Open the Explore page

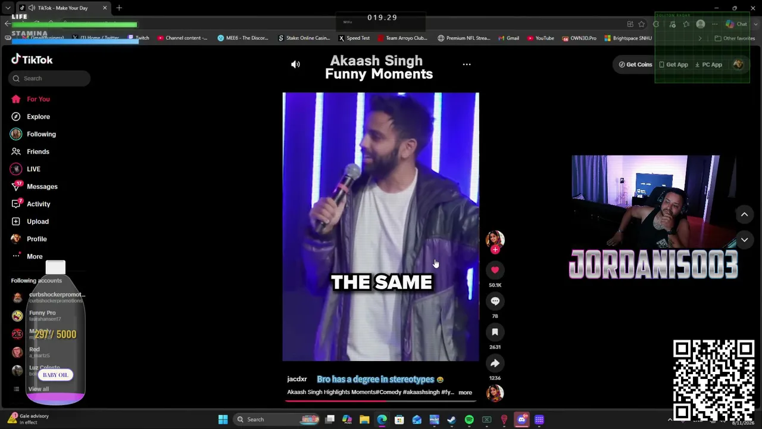tap(30, 117)
